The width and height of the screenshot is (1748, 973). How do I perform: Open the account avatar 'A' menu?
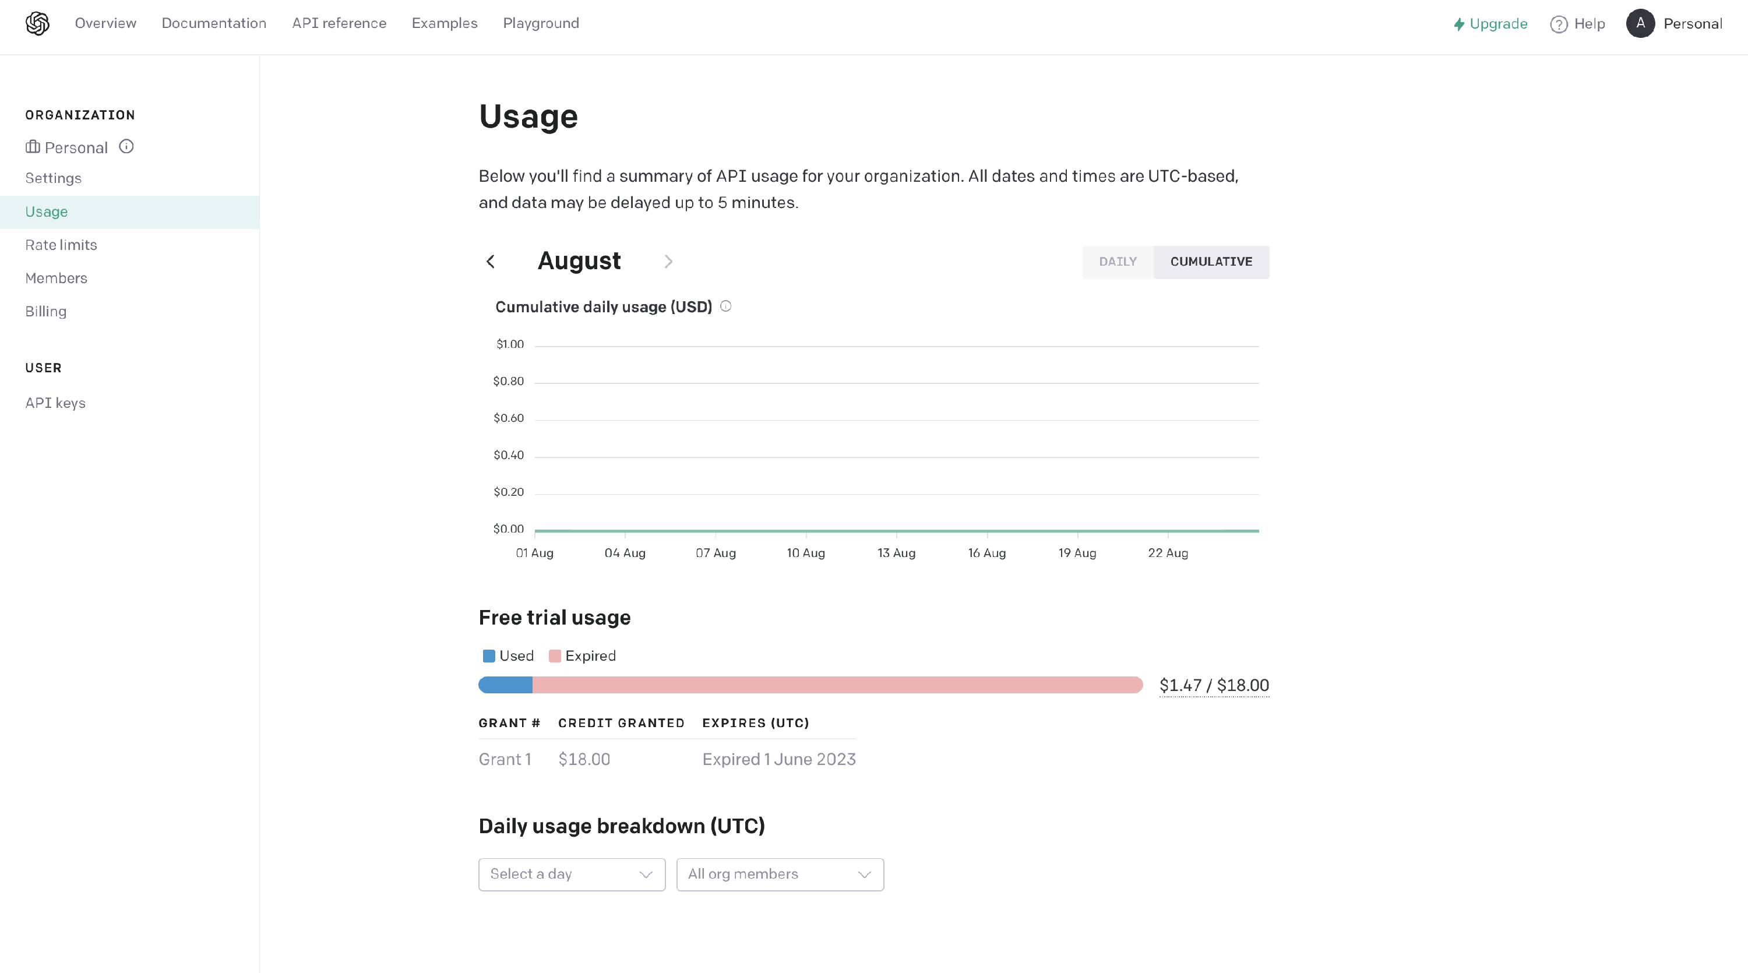point(1640,24)
